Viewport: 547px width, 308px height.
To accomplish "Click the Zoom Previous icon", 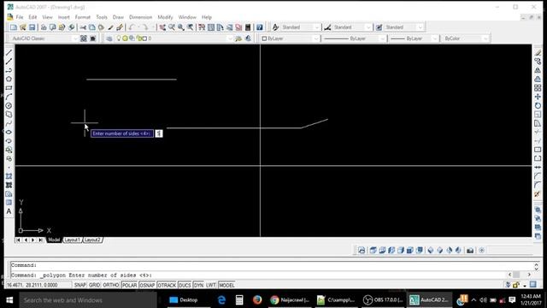I will tap(190, 27).
